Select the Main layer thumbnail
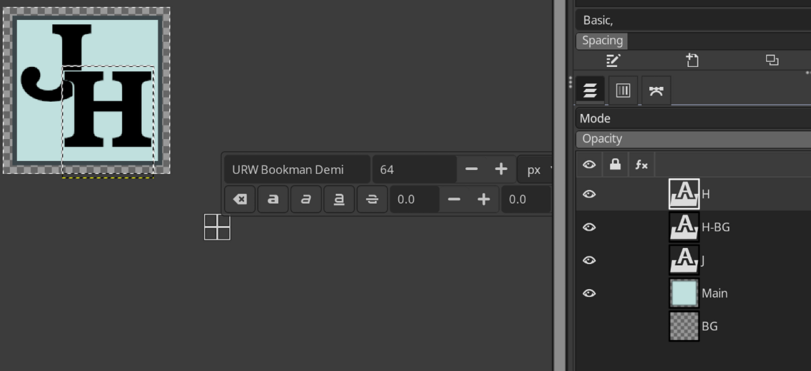 click(x=684, y=293)
